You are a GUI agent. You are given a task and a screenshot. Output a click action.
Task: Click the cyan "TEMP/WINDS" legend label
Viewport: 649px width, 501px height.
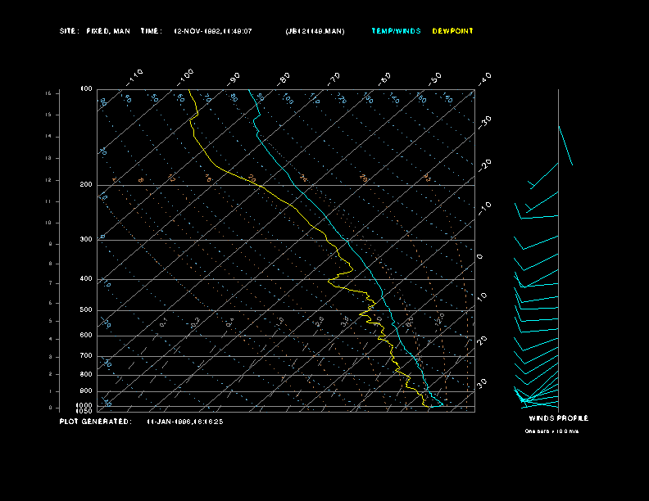click(x=396, y=31)
